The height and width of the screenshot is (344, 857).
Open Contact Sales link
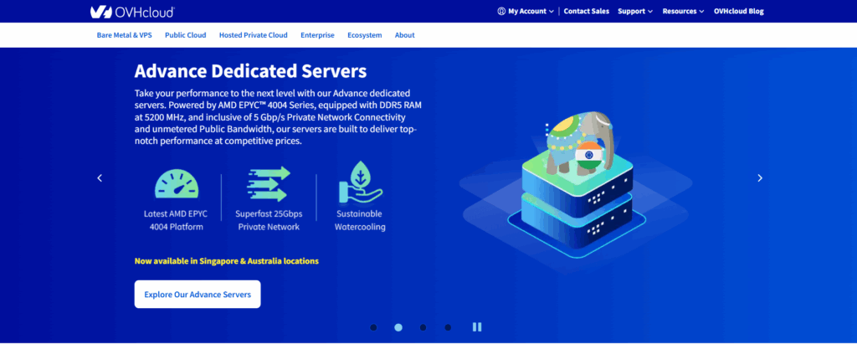(x=587, y=11)
